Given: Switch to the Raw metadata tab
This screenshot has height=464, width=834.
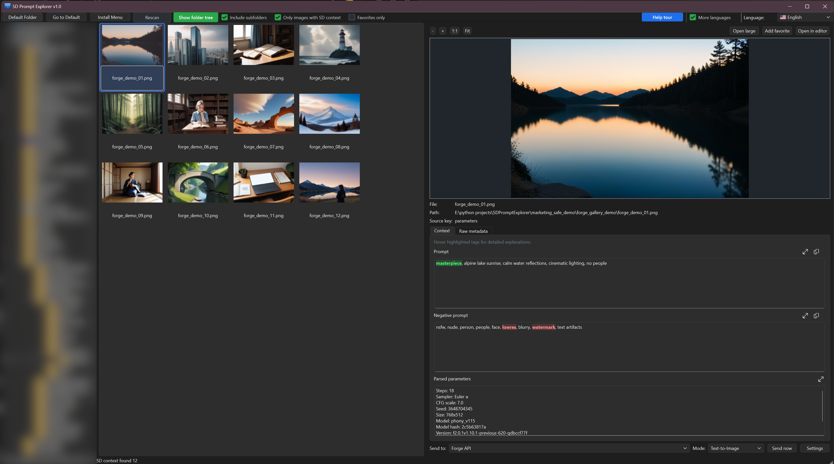Looking at the screenshot, I should (x=473, y=231).
